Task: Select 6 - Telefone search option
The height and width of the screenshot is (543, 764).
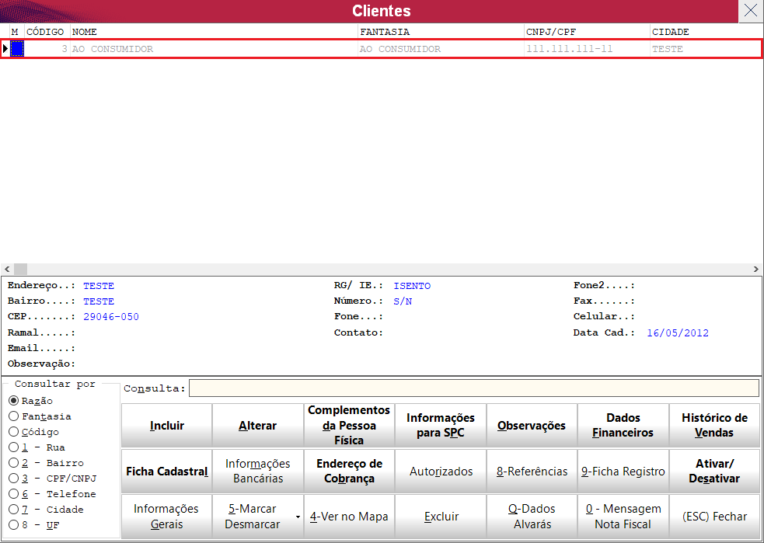Action: (x=53, y=494)
